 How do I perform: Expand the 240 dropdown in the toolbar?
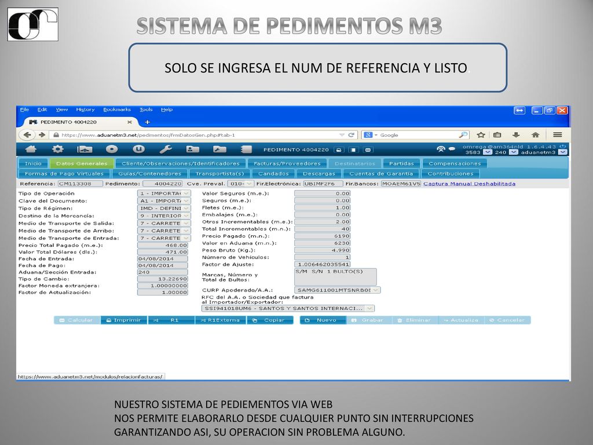pos(513,152)
